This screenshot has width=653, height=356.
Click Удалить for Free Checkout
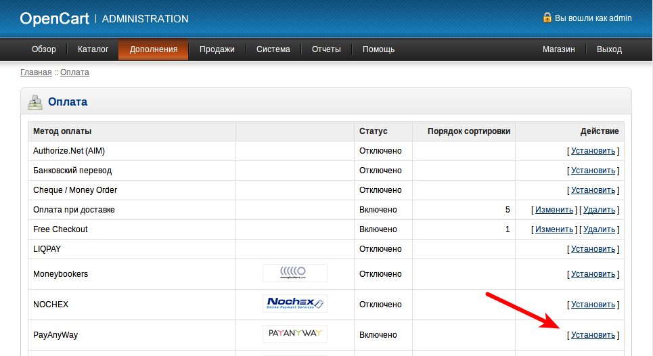(600, 229)
